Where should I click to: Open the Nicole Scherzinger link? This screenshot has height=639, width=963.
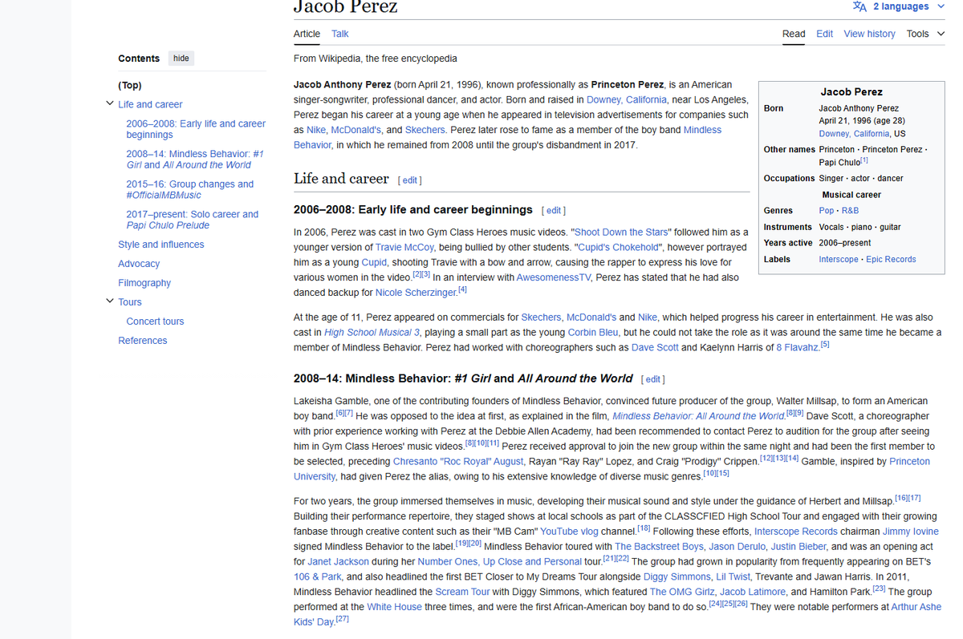pyautogui.click(x=416, y=293)
